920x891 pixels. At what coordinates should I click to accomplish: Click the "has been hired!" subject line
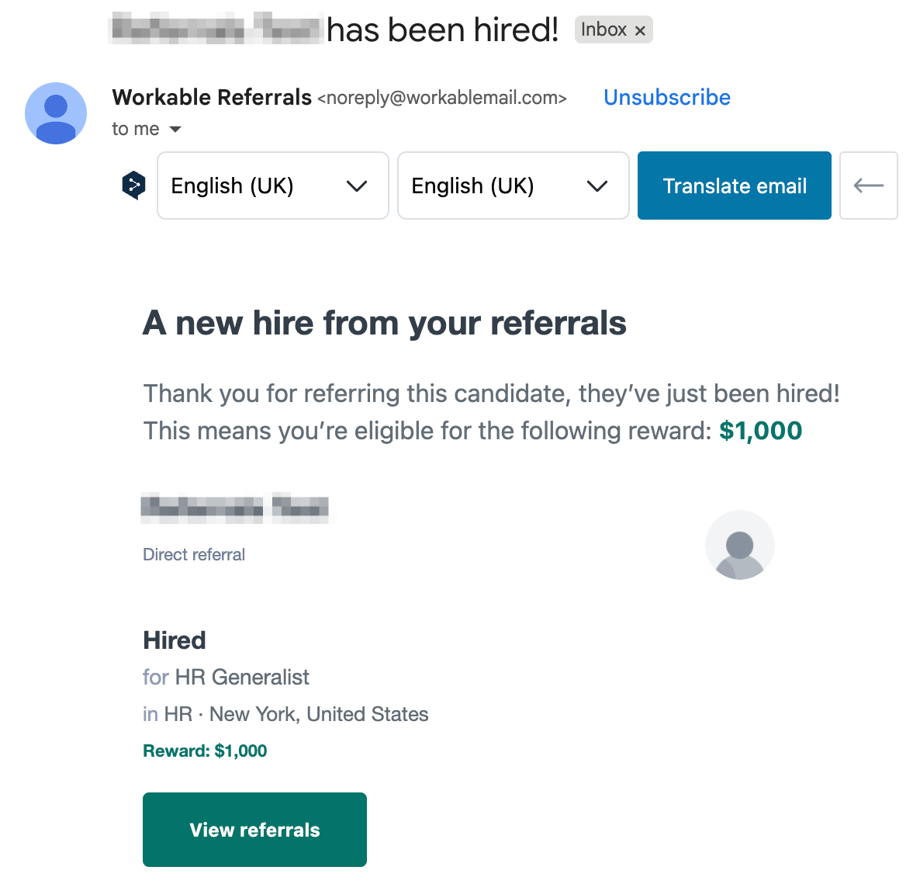pyautogui.click(x=442, y=30)
